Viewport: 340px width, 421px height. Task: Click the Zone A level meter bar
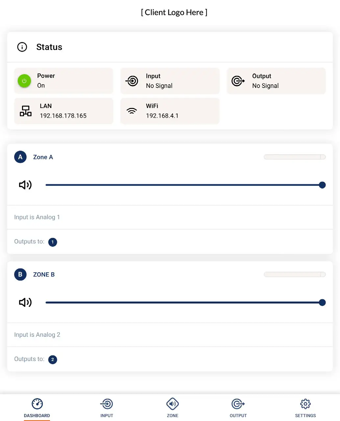pos(295,157)
